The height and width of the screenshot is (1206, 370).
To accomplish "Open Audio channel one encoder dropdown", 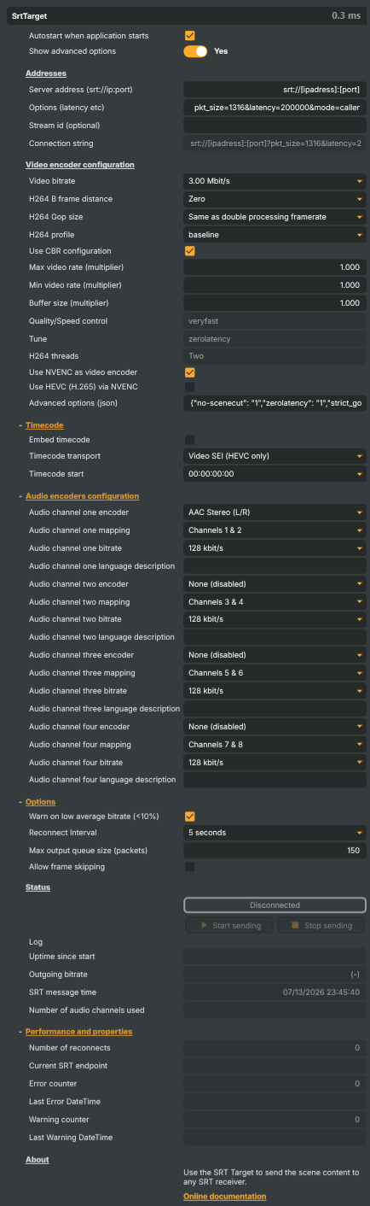I will click(x=275, y=512).
